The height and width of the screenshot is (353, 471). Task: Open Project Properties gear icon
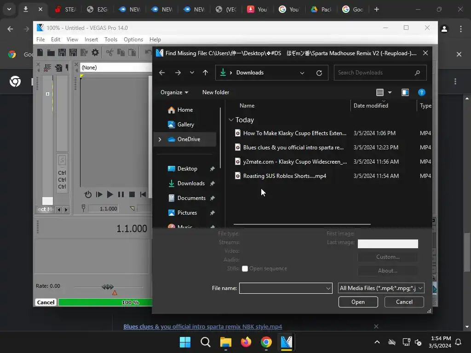pyautogui.click(x=95, y=52)
